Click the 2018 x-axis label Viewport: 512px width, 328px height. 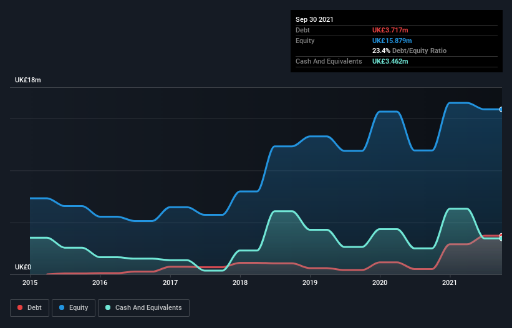click(240, 282)
